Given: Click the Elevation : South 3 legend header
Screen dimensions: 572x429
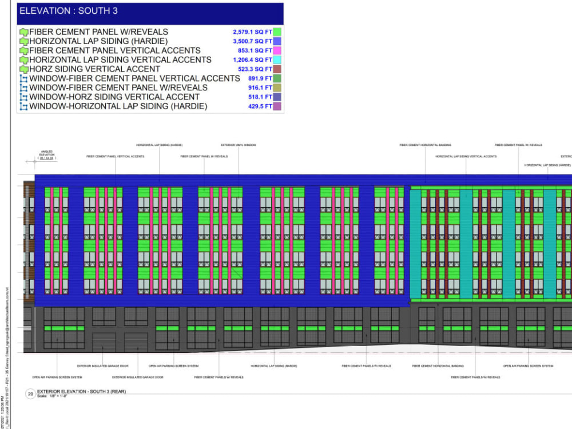Looking at the screenshot, I should 150,14.
